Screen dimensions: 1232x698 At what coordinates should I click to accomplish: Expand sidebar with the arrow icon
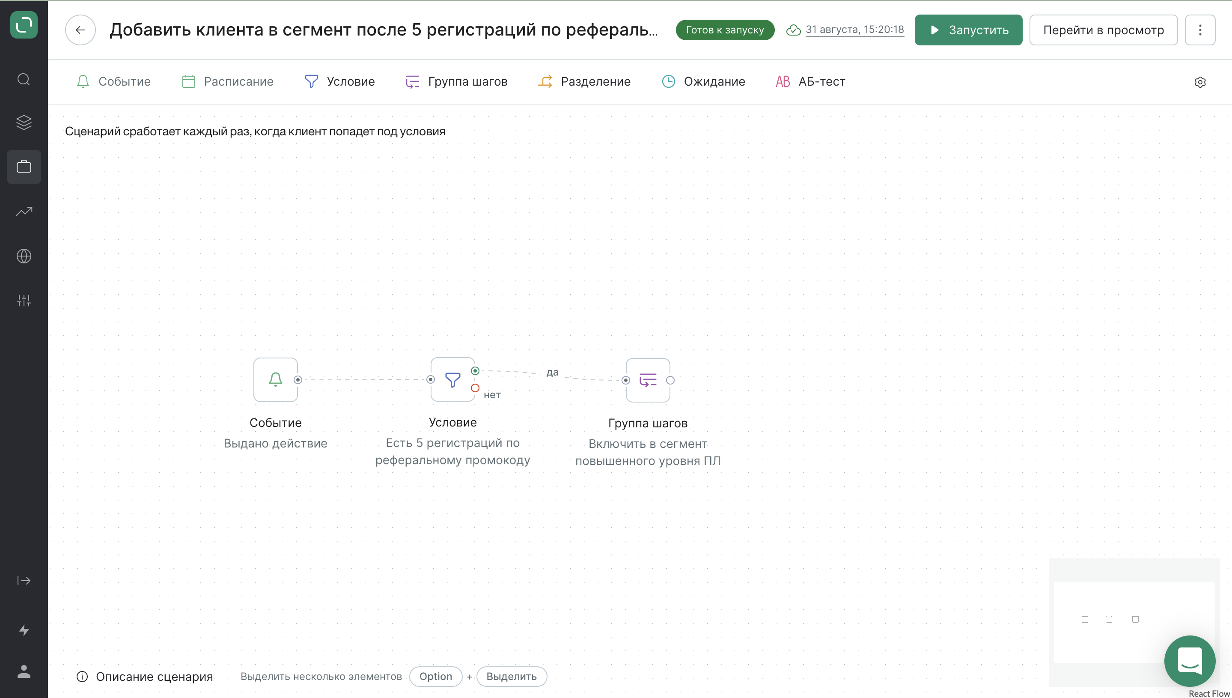click(24, 581)
